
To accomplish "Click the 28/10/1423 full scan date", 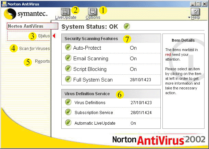I will pos(140,80).
